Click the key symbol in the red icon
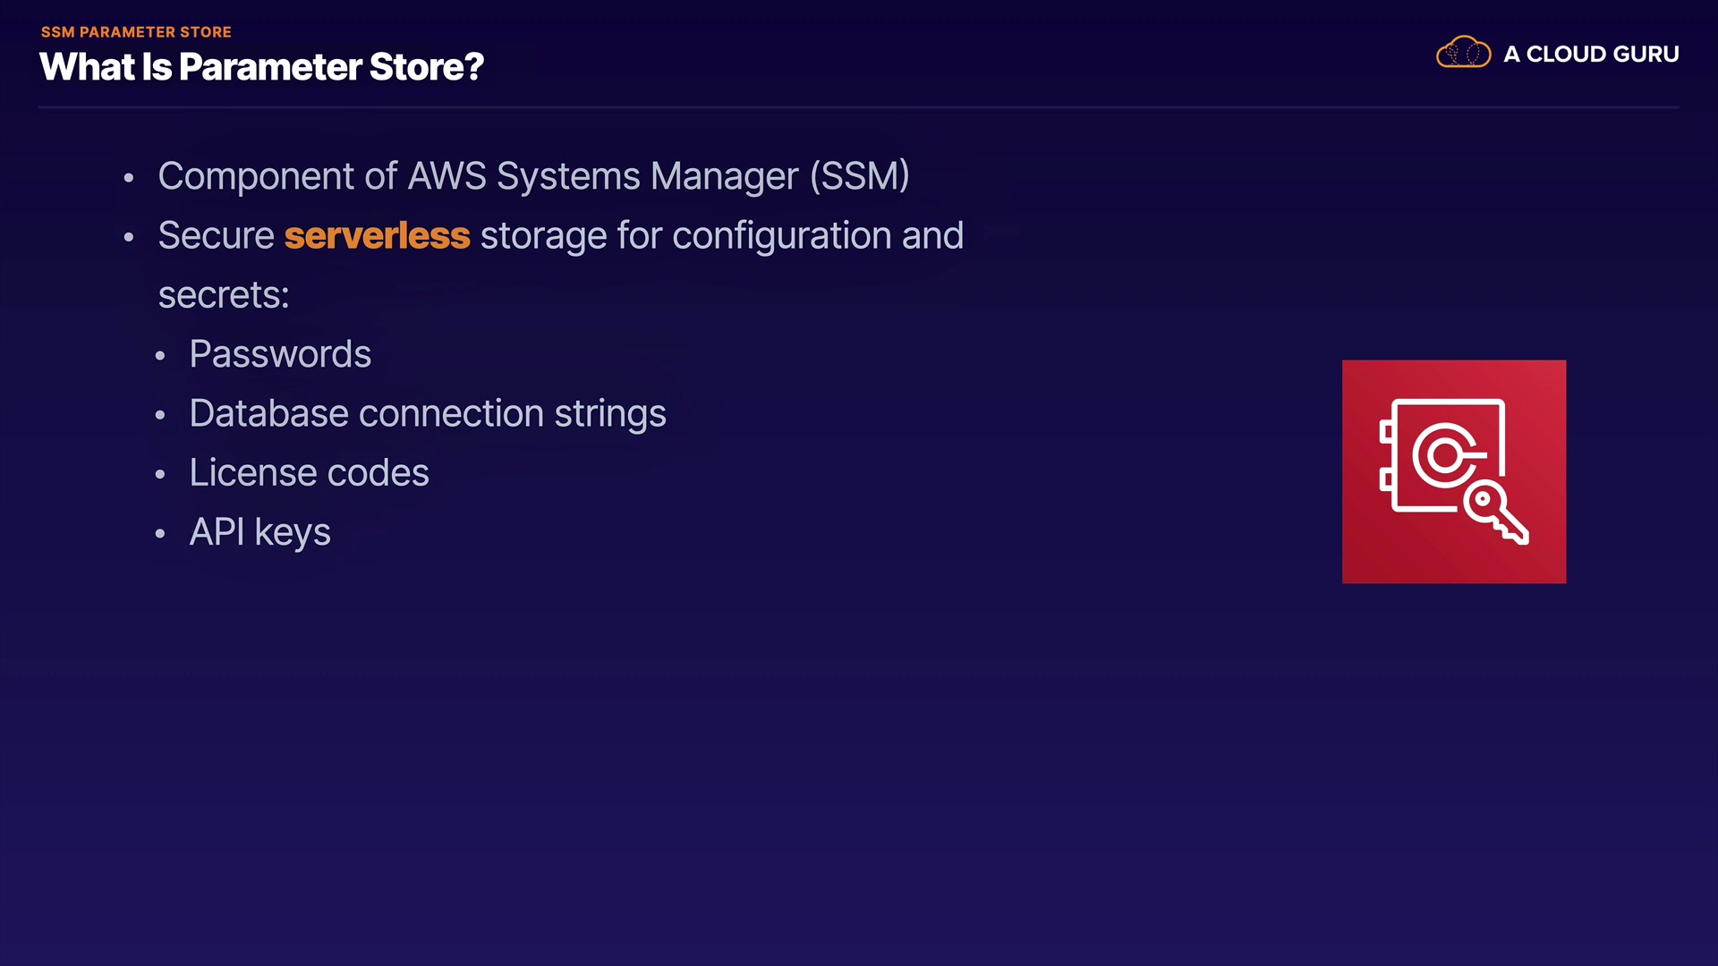This screenshot has width=1718, height=966. click(1496, 513)
